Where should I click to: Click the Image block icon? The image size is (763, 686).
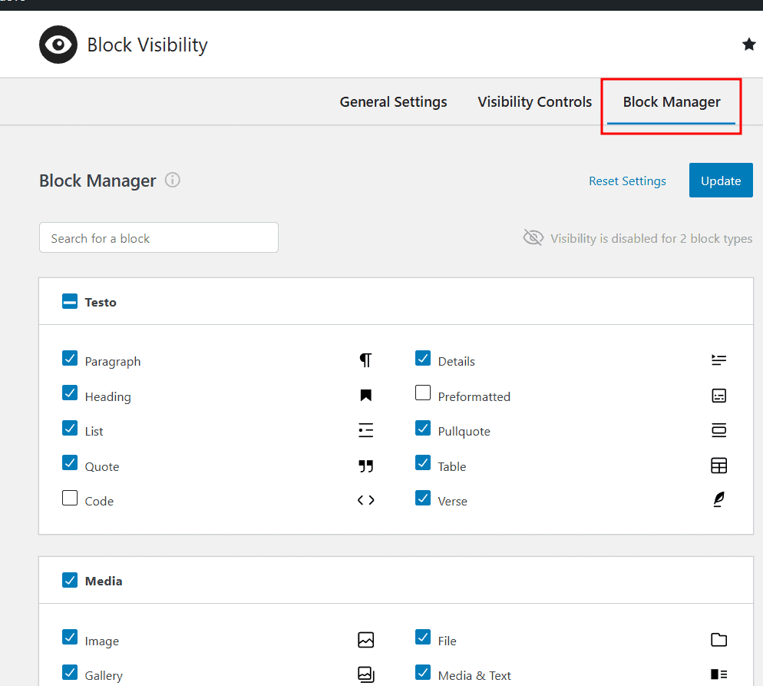[x=366, y=640]
